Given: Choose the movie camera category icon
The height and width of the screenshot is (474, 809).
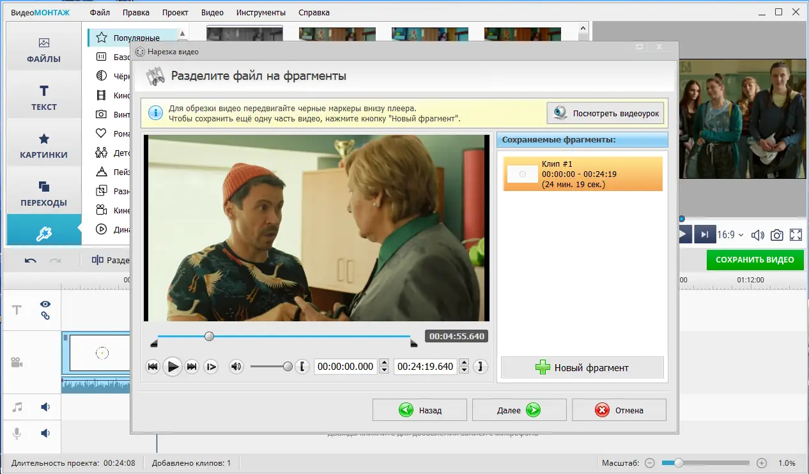Looking at the screenshot, I should (101, 210).
